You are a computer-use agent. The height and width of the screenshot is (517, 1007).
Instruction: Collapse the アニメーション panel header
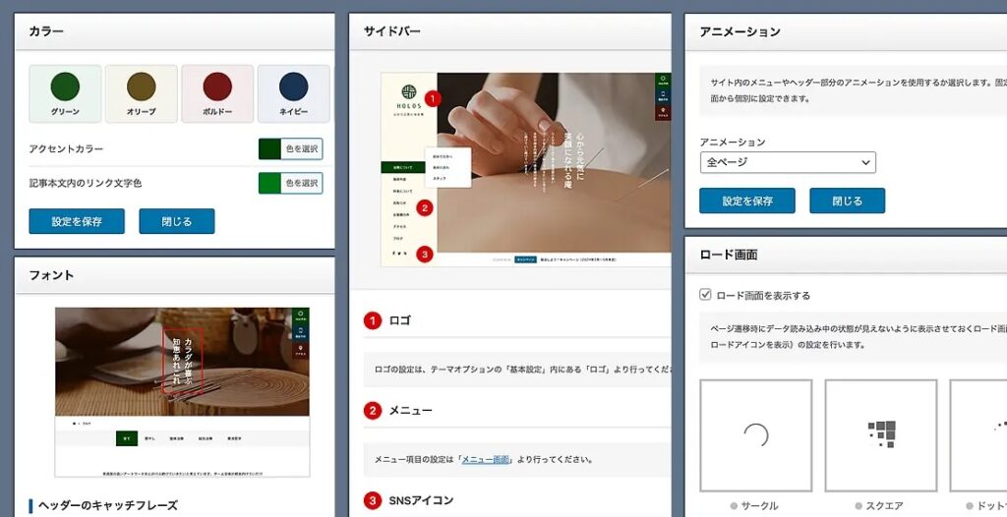pyautogui.click(x=846, y=31)
